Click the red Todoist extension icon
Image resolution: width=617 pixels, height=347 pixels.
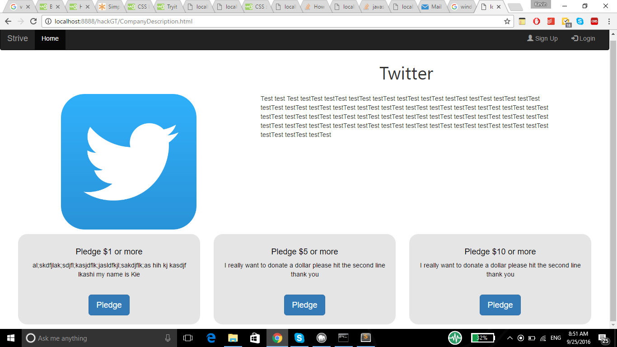[x=551, y=21]
